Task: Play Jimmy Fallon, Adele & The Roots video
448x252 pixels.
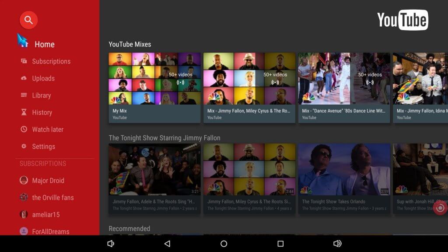Action: click(154, 169)
